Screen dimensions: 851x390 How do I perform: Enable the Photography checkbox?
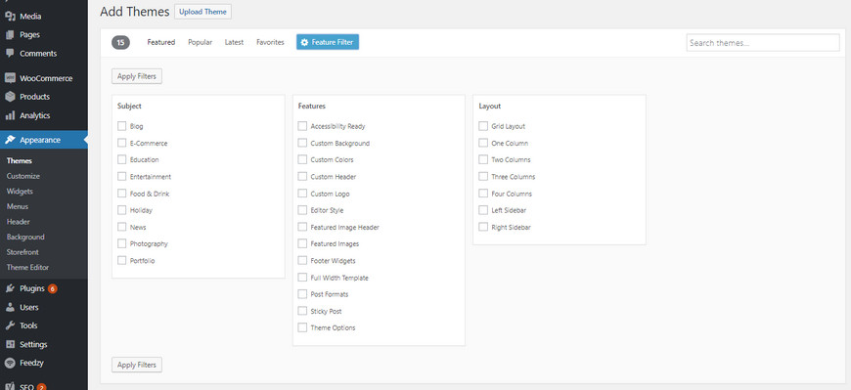tap(121, 243)
